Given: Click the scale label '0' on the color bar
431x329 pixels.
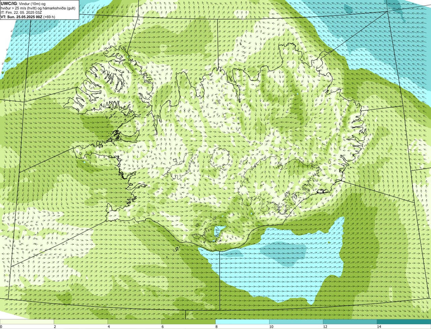Looking at the screenshot, I should click(x=1, y=327).
